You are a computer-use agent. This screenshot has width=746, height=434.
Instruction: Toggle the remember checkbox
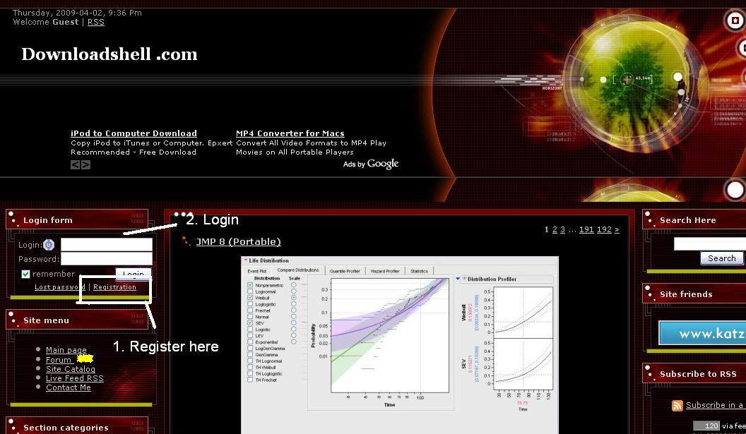25,275
